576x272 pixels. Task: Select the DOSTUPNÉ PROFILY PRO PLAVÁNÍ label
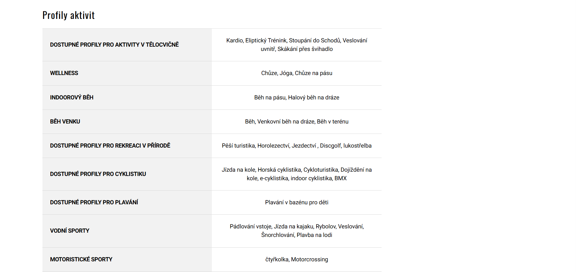94,202
